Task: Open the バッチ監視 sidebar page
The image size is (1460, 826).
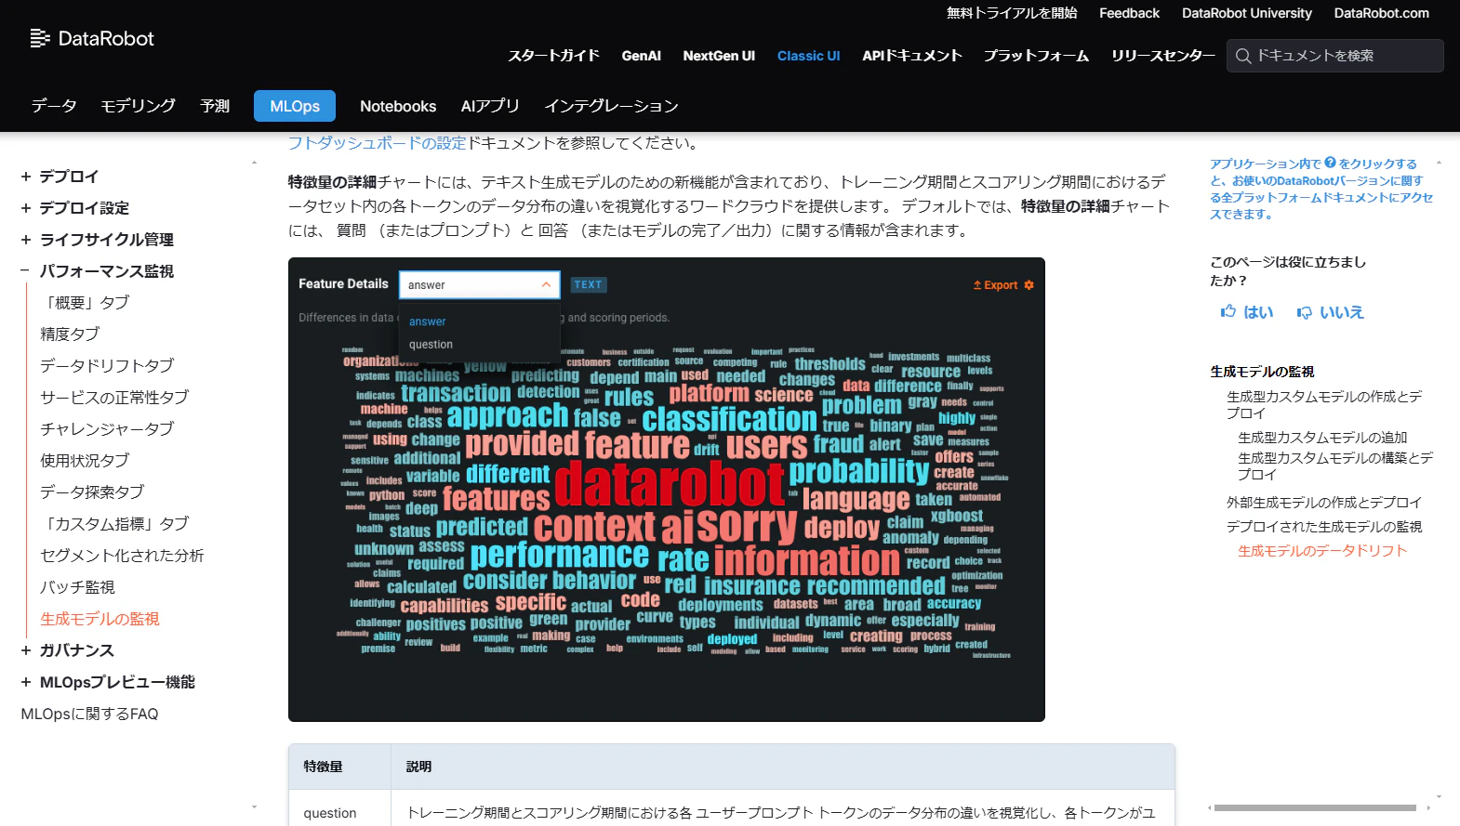Action: pyautogui.click(x=77, y=587)
